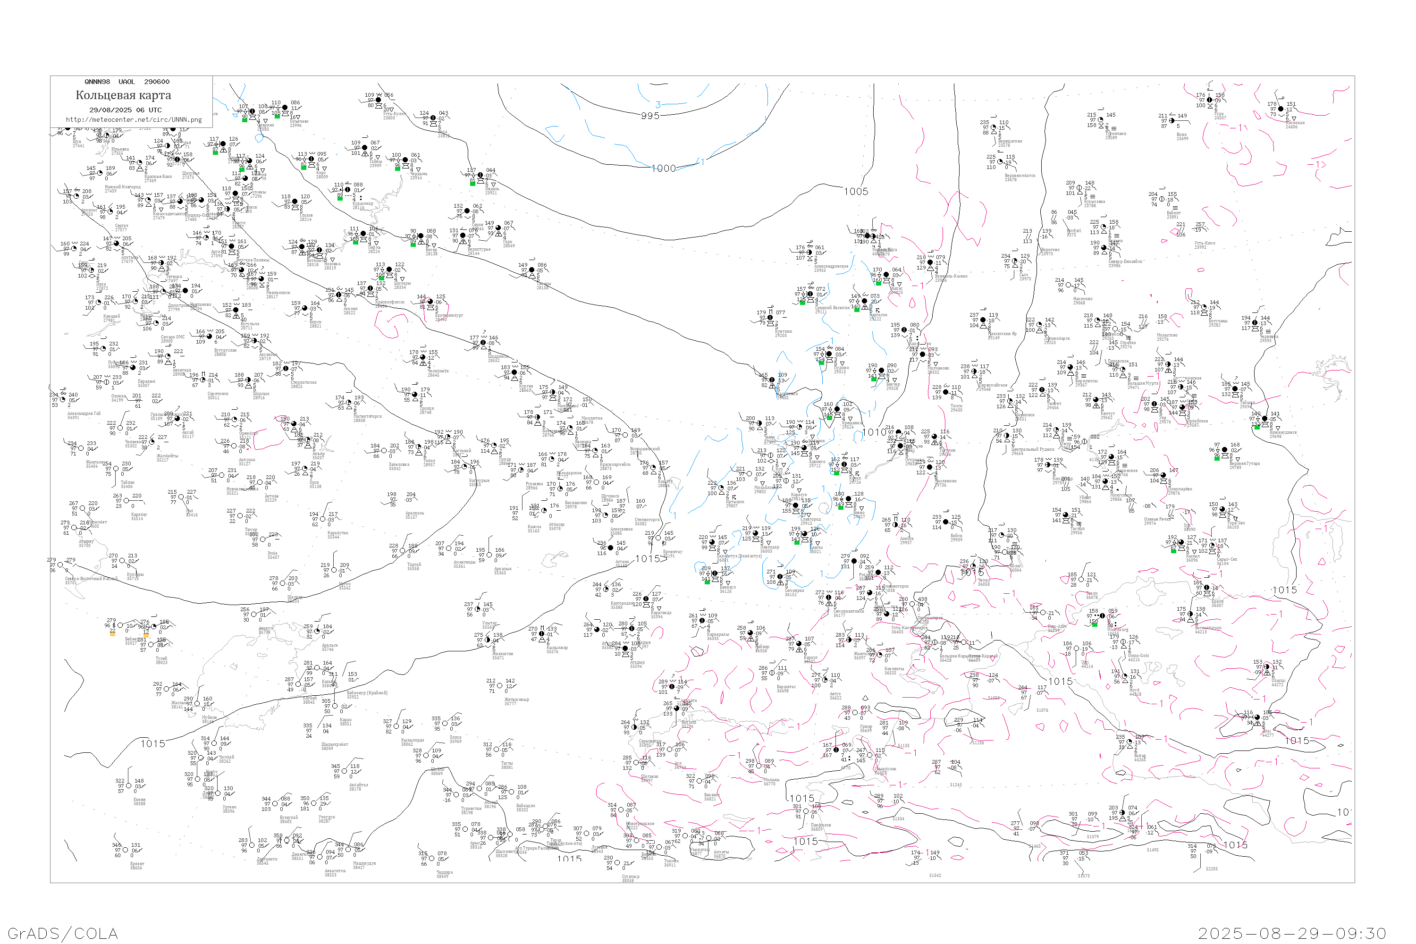Click the QNNN98 UAOL 290600 header code

pyautogui.click(x=127, y=81)
